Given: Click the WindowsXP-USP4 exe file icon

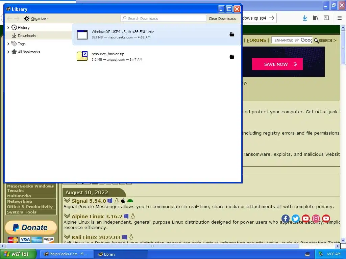Looking at the screenshot, I should pos(82,35).
